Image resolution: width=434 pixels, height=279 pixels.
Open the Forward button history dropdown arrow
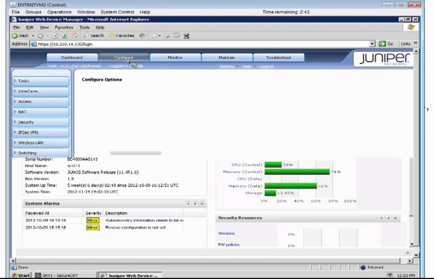click(48, 36)
